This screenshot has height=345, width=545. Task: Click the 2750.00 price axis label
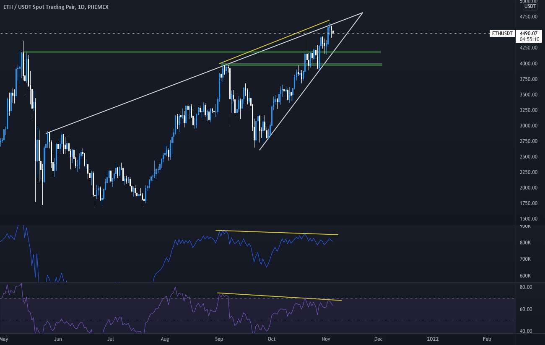coord(528,141)
